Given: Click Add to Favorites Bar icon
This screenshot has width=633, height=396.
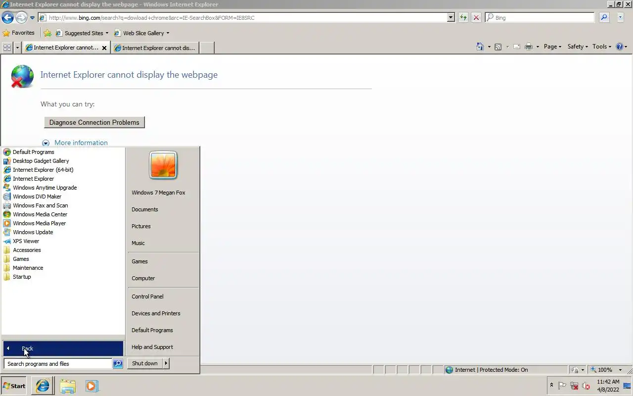Looking at the screenshot, I should tap(47, 33).
